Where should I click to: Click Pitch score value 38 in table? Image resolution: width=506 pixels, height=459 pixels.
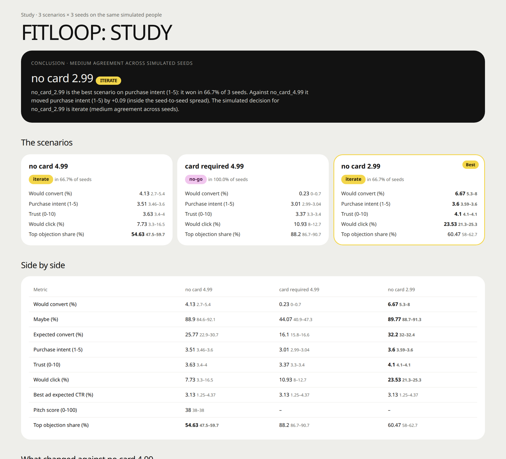pyautogui.click(x=188, y=410)
